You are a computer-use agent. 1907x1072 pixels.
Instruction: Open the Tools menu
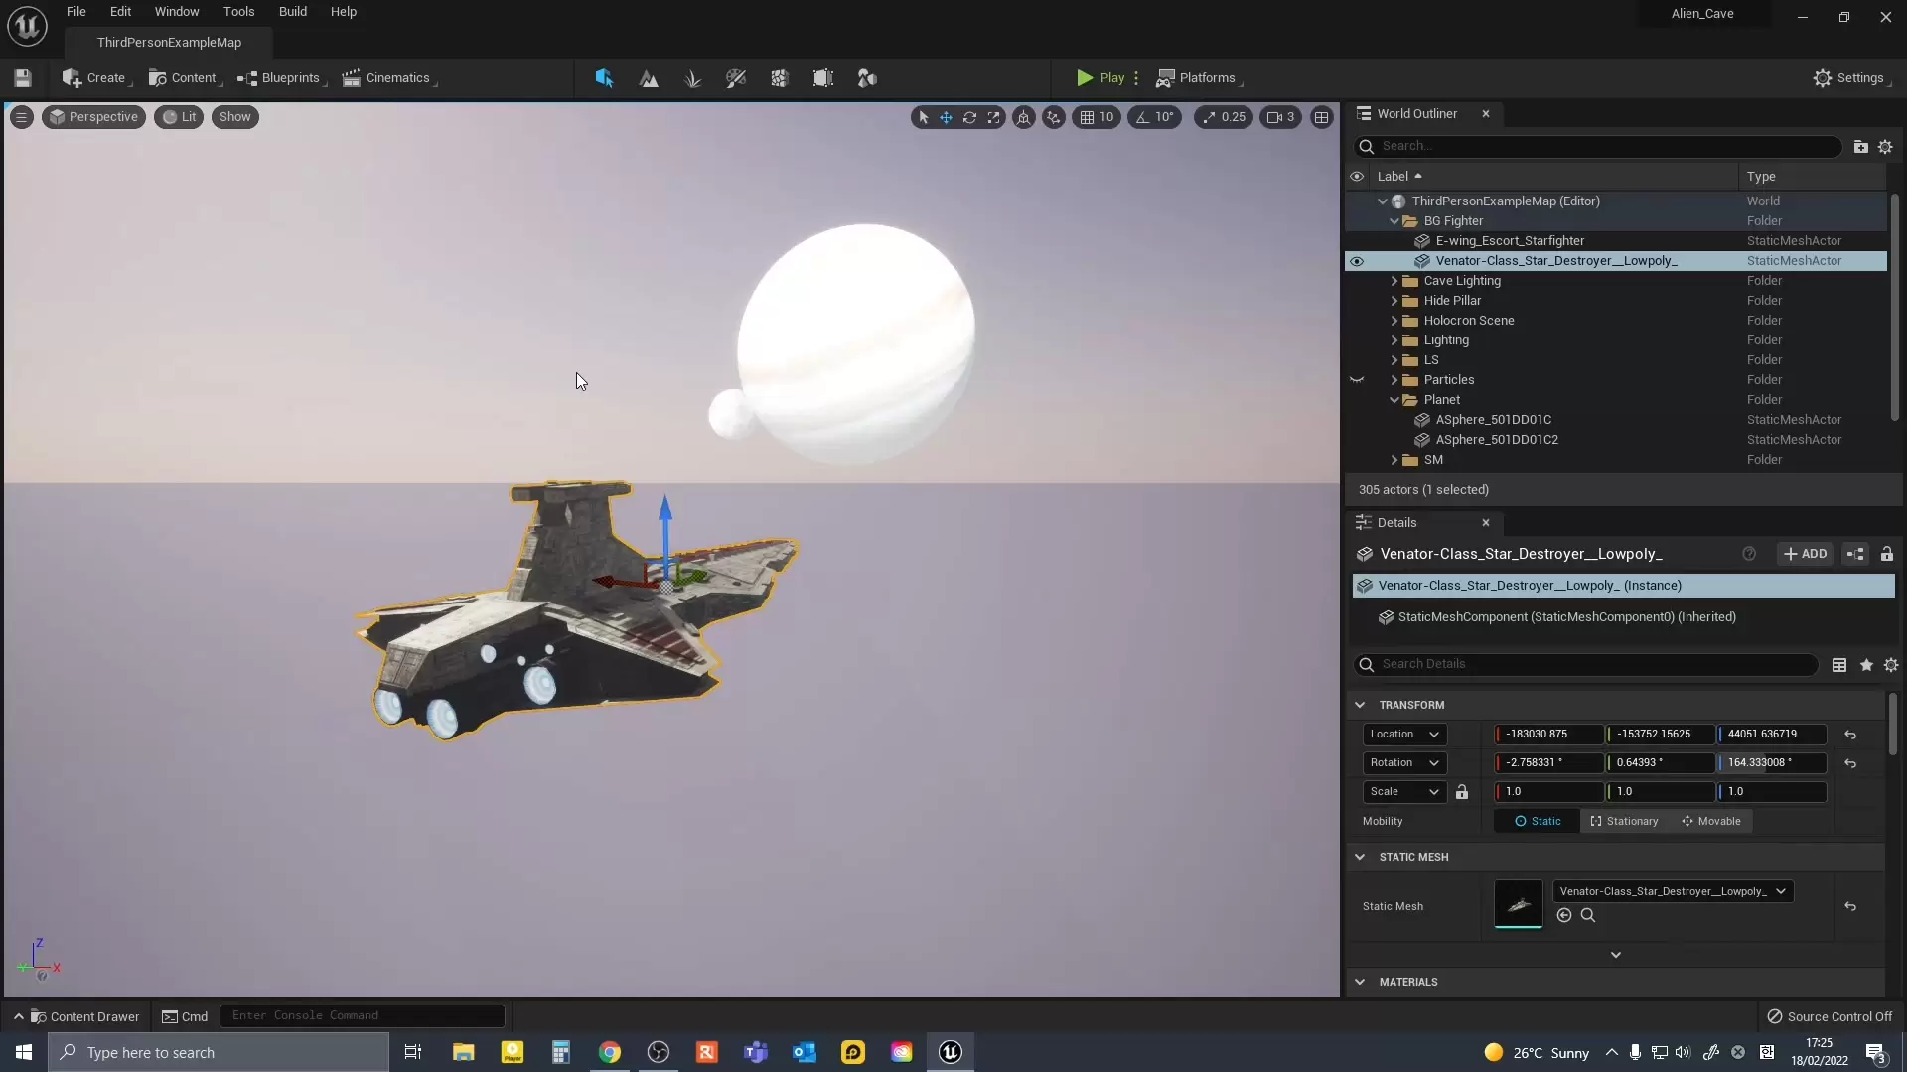pyautogui.click(x=238, y=12)
